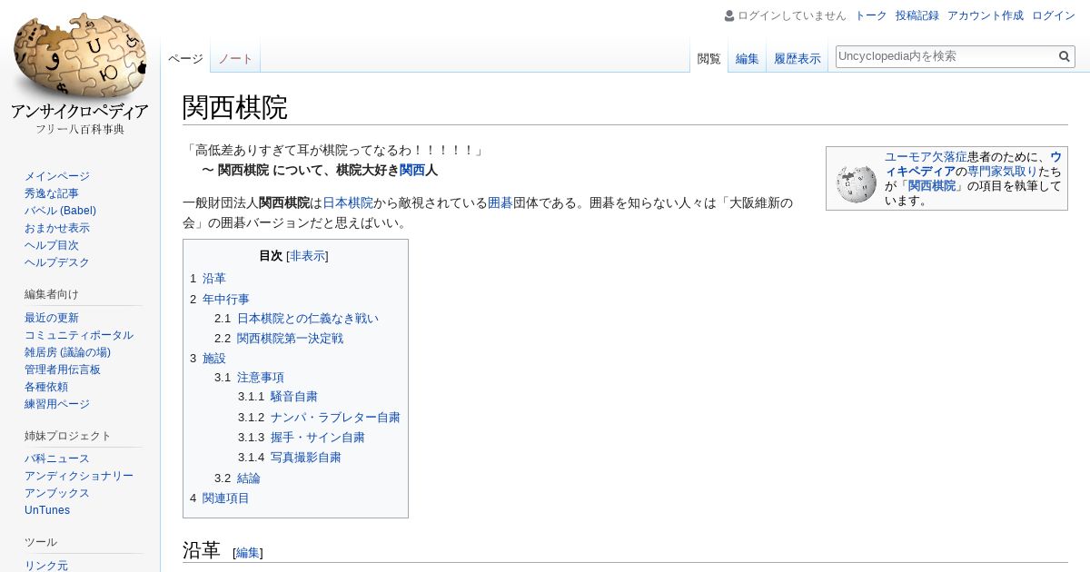
Task: Open the 履歴表示 tab
Action: (798, 59)
